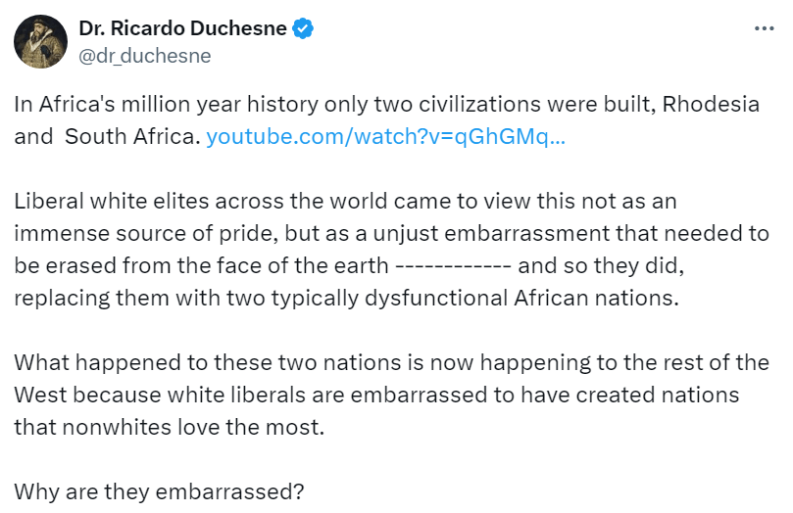This screenshot has width=793, height=513.
Task: Open the tweet's more options menu
Action: point(764,28)
